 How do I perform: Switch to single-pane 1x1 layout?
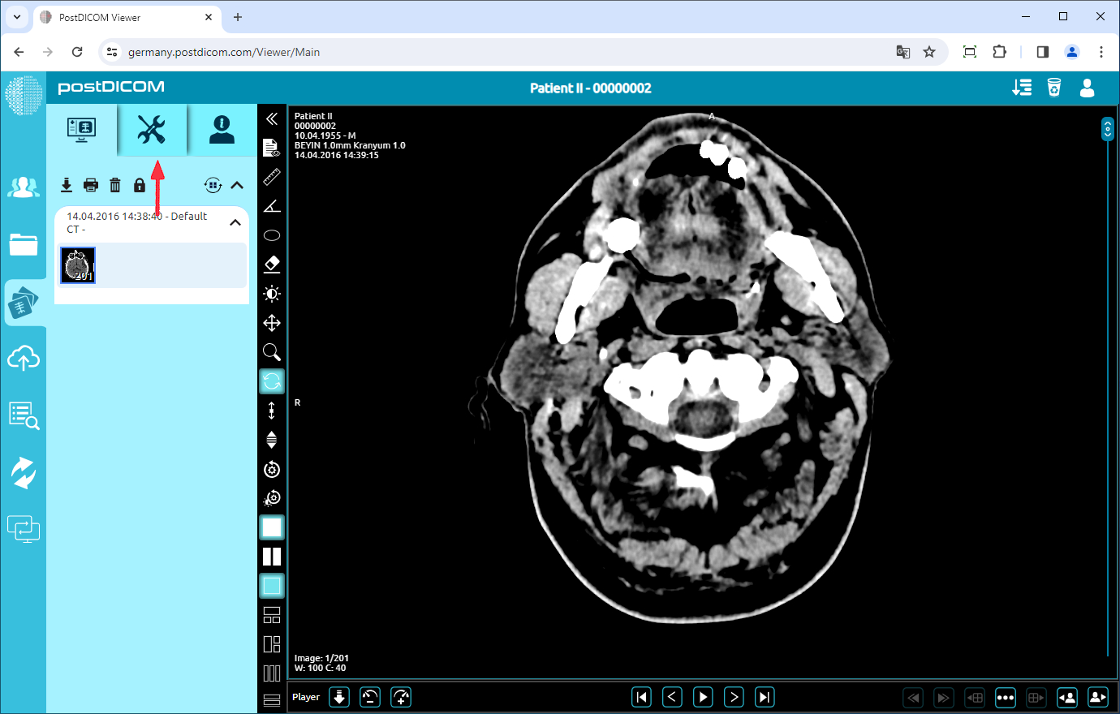tap(272, 527)
